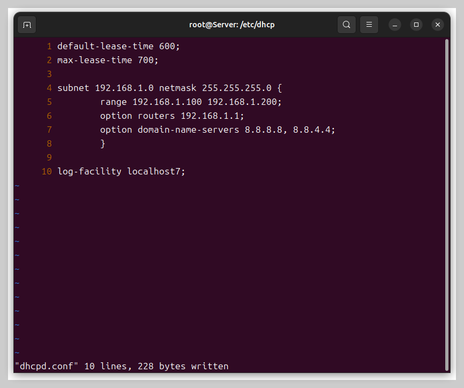Click 'log-facility' on line 10
This screenshot has height=388, width=464.
[x=89, y=172]
